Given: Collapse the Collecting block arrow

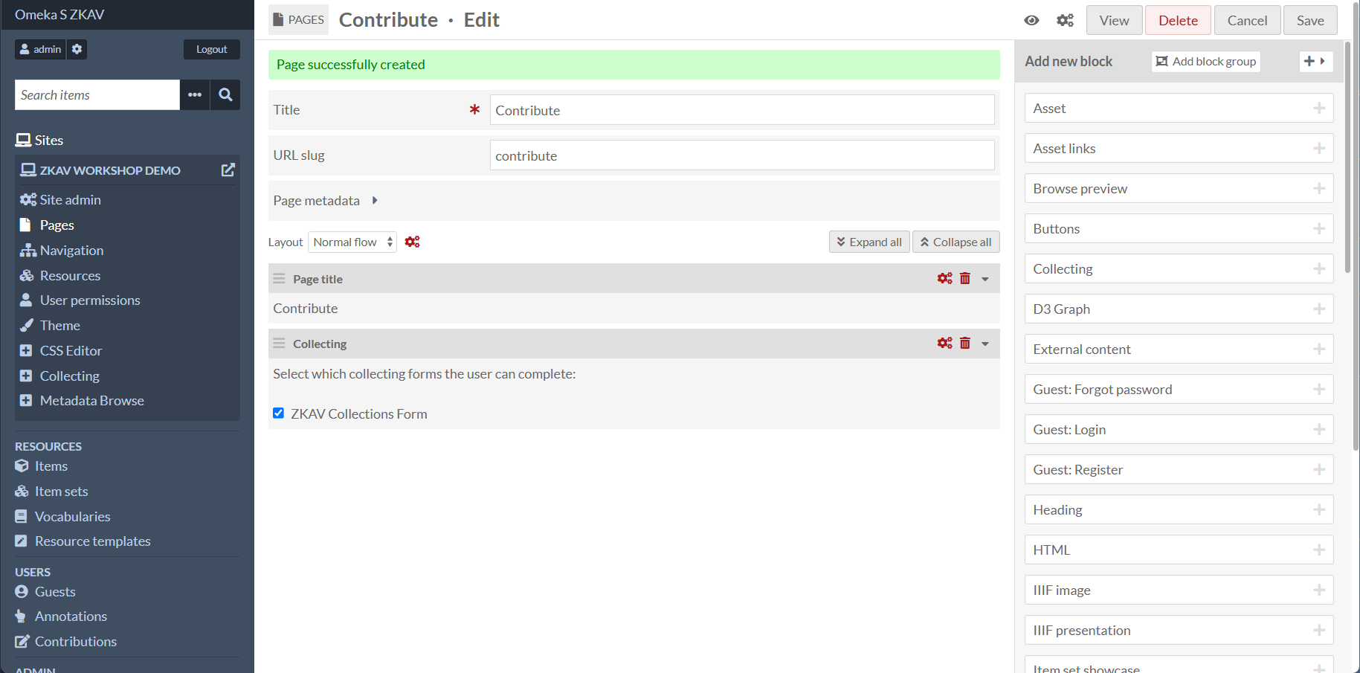Looking at the screenshot, I should click(x=985, y=344).
